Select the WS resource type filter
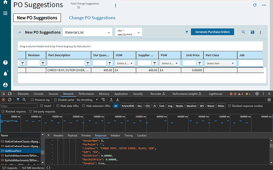Screen dimensions: 273x170 [202, 106]
